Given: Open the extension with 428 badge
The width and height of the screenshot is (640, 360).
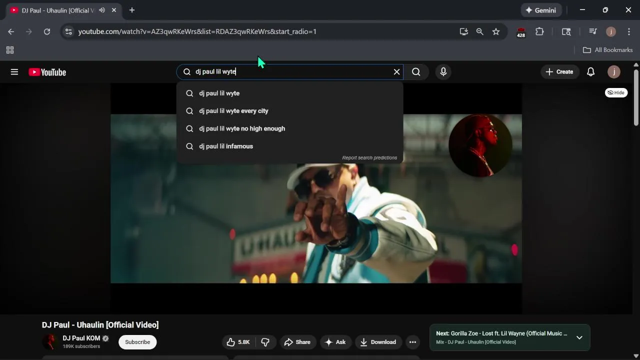Looking at the screenshot, I should point(521,32).
